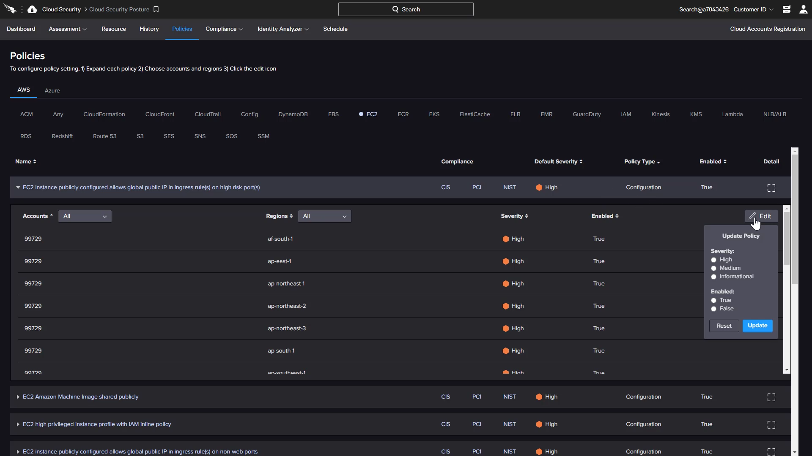The width and height of the screenshot is (812, 456).
Task: Select the False enabled radio button
Action: [x=714, y=309]
